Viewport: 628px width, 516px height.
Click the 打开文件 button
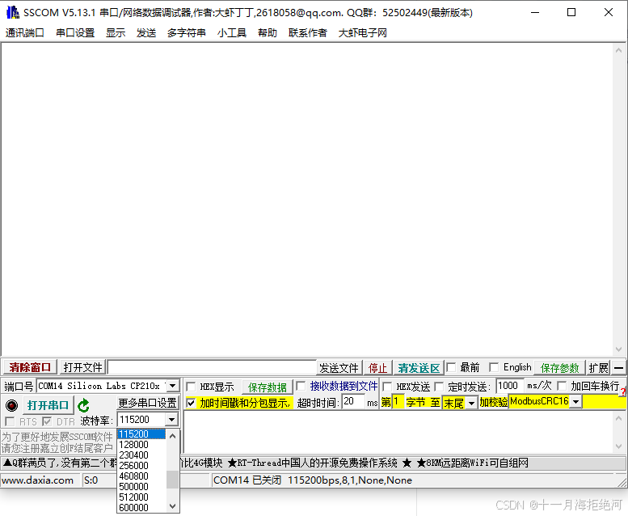(83, 367)
